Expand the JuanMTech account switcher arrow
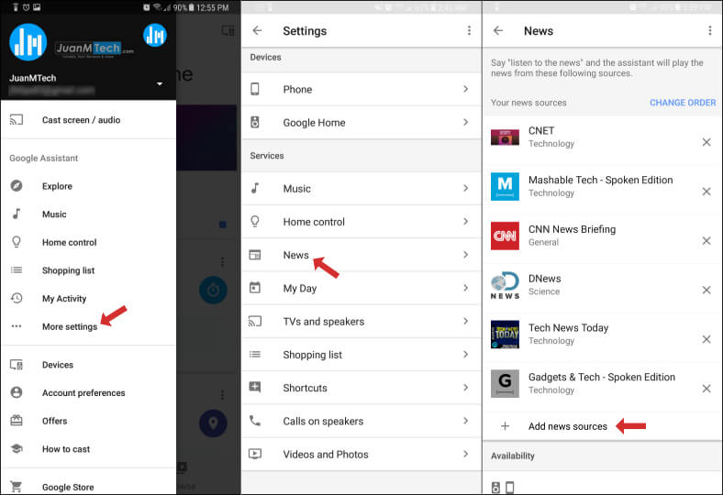Image resolution: width=723 pixels, height=495 pixels. click(x=160, y=83)
